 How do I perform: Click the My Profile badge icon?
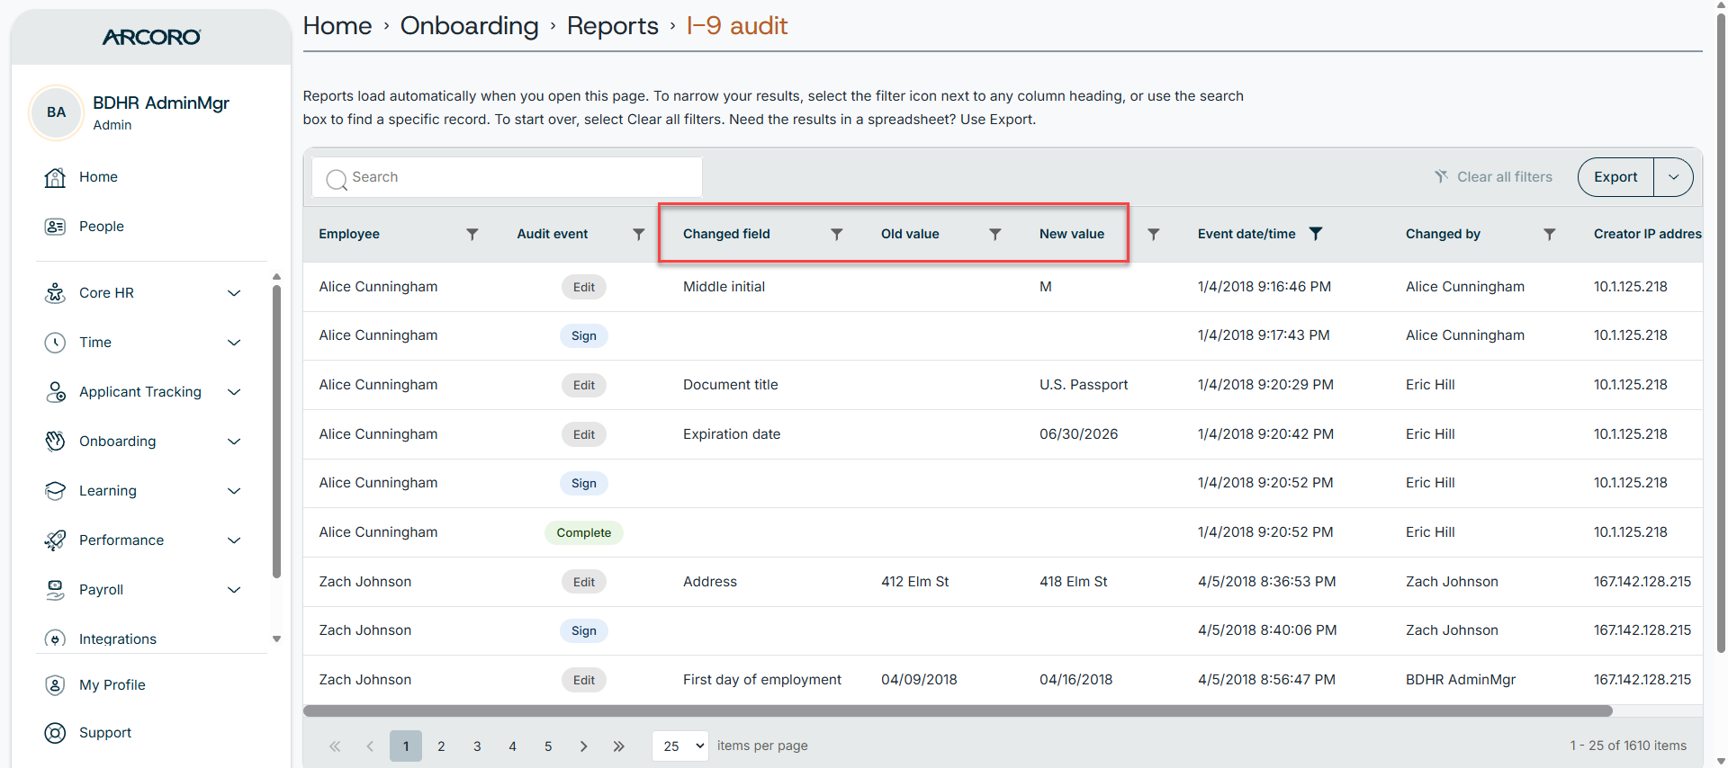click(55, 685)
